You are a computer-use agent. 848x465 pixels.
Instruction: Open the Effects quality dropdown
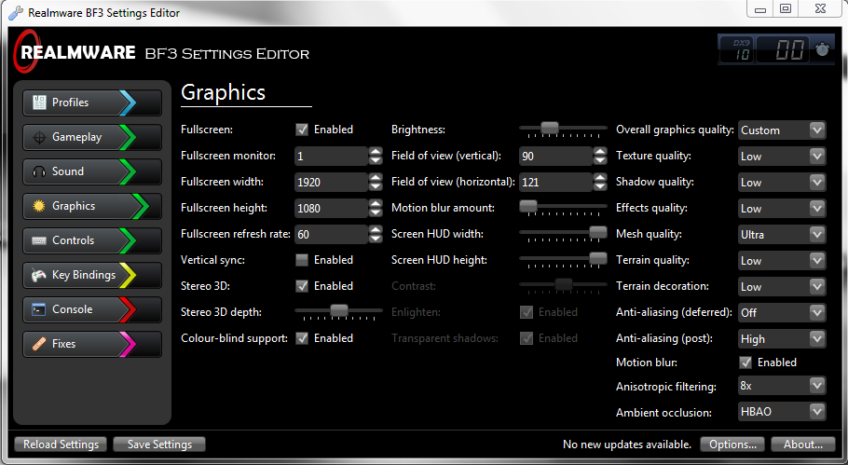coord(782,208)
